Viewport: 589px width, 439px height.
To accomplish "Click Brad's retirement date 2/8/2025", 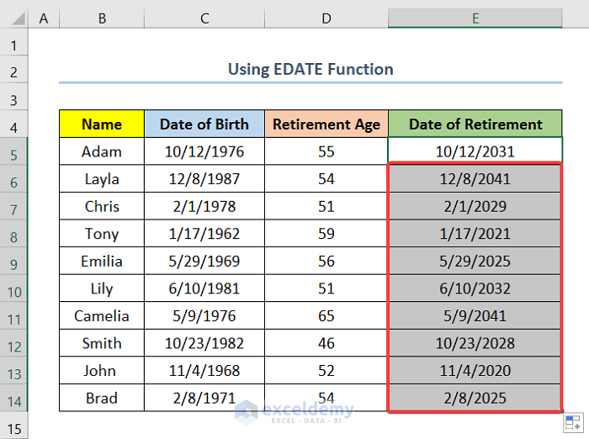I will click(x=475, y=399).
